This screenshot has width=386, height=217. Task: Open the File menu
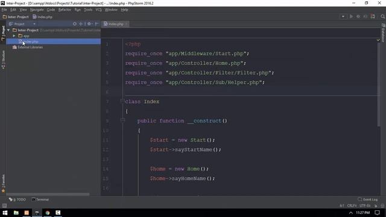click(x=4, y=10)
